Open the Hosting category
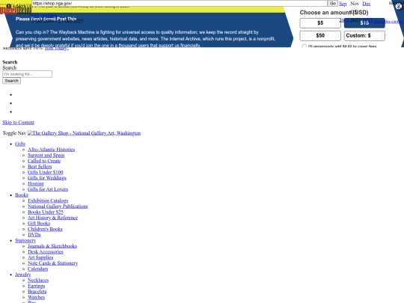 [x=36, y=183]
